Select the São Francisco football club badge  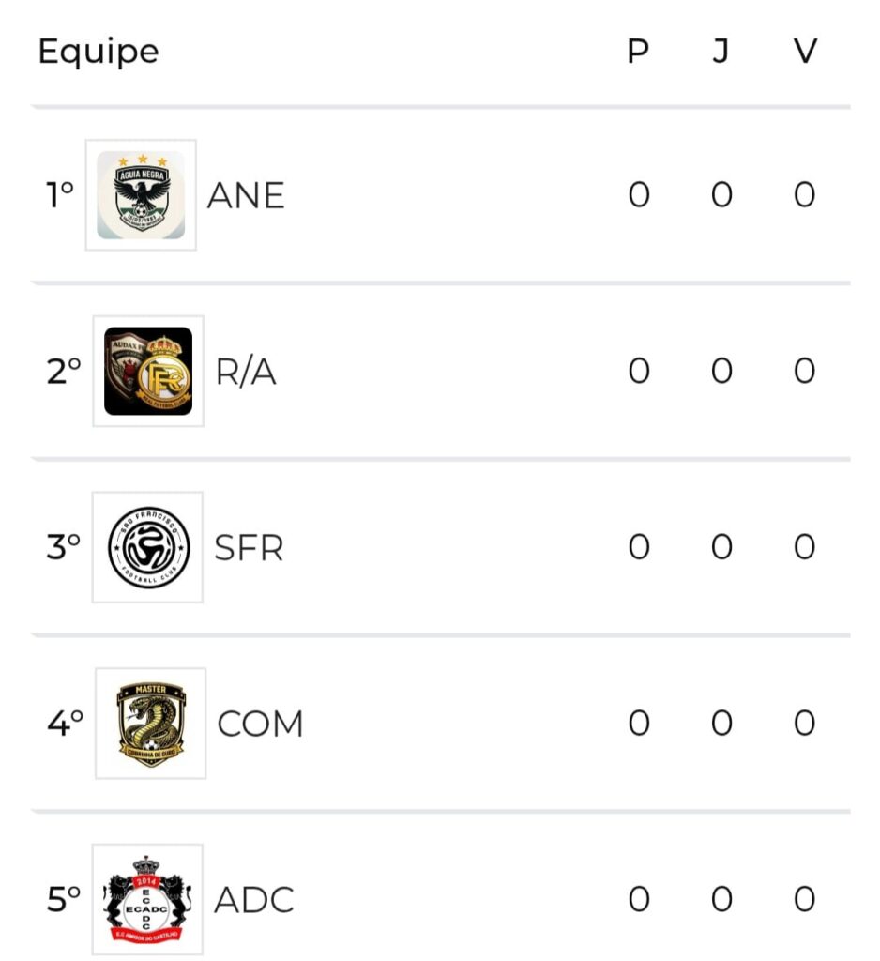148,547
